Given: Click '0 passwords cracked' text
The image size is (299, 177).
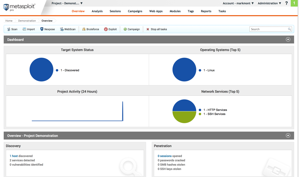Looking at the screenshot, I should (171, 160).
